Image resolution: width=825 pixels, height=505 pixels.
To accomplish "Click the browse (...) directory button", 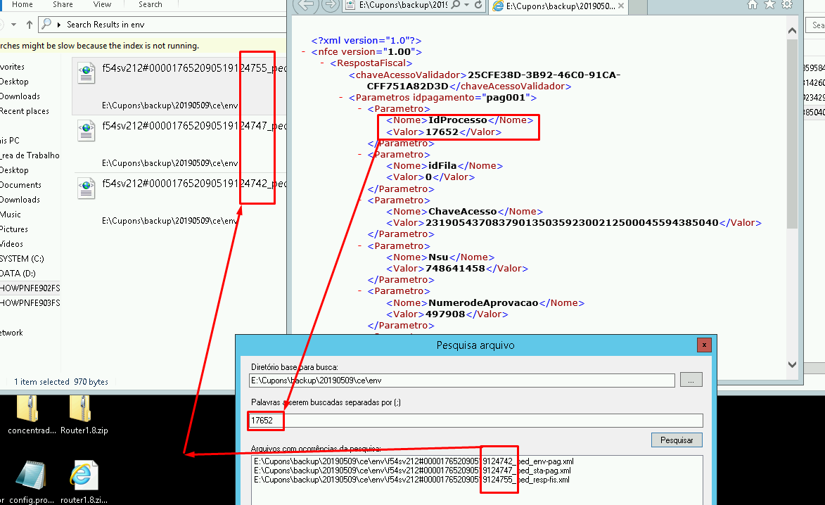I will click(691, 380).
